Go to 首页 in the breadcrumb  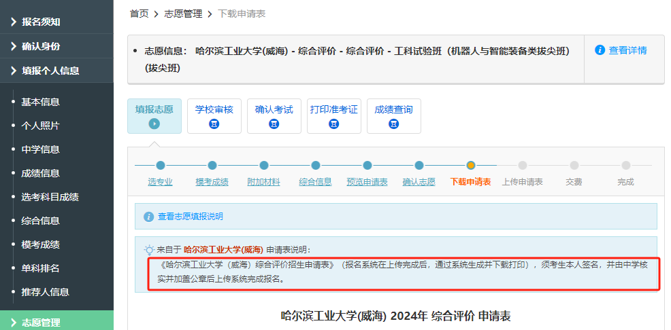pyautogui.click(x=139, y=14)
